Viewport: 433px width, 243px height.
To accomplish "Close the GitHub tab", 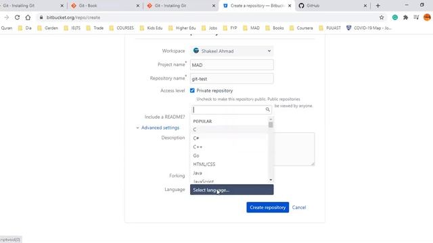I will 365,5.
